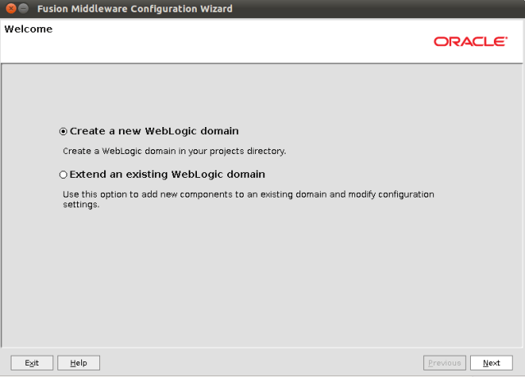Click the Welcome heading text
This screenshot has height=377, width=525.
pos(29,30)
